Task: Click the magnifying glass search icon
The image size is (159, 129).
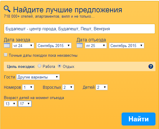Action: click(7, 9)
